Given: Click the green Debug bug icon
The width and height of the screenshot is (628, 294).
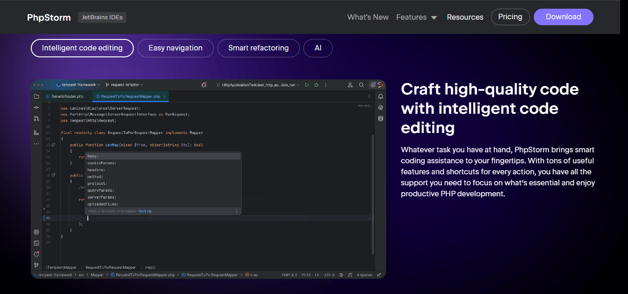Looking at the screenshot, I should pos(316,85).
